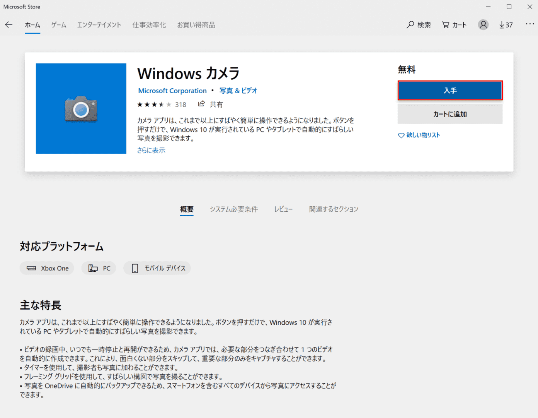This screenshot has height=418, width=538.
Task: Open the エンターテイメント tab
Action: (99, 25)
